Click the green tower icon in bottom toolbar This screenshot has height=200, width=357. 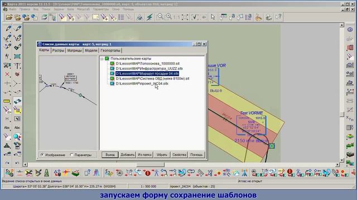coord(47,173)
